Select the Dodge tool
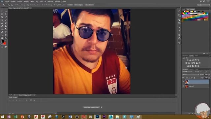211x119 pixels. [x=6, y=29]
